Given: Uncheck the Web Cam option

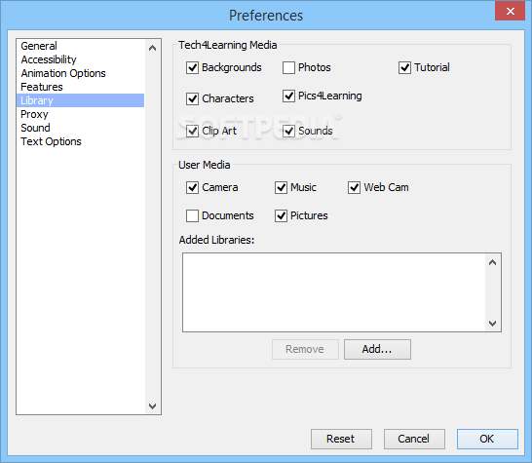Looking at the screenshot, I should (x=355, y=187).
